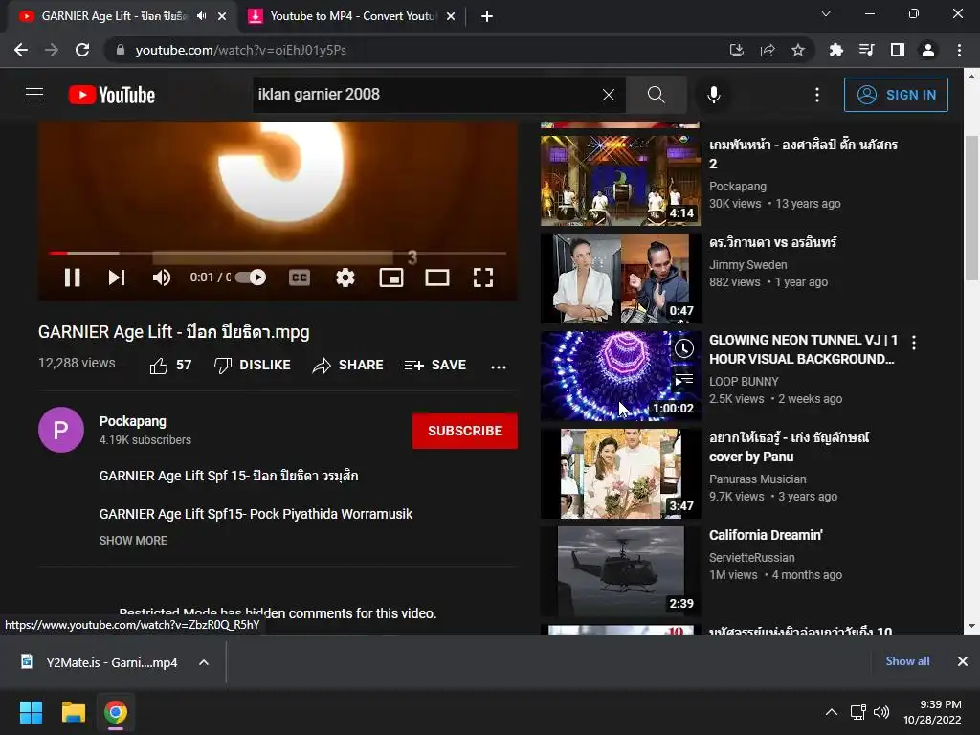Open more actions under the video
This screenshot has width=980, height=735.
[x=499, y=367]
